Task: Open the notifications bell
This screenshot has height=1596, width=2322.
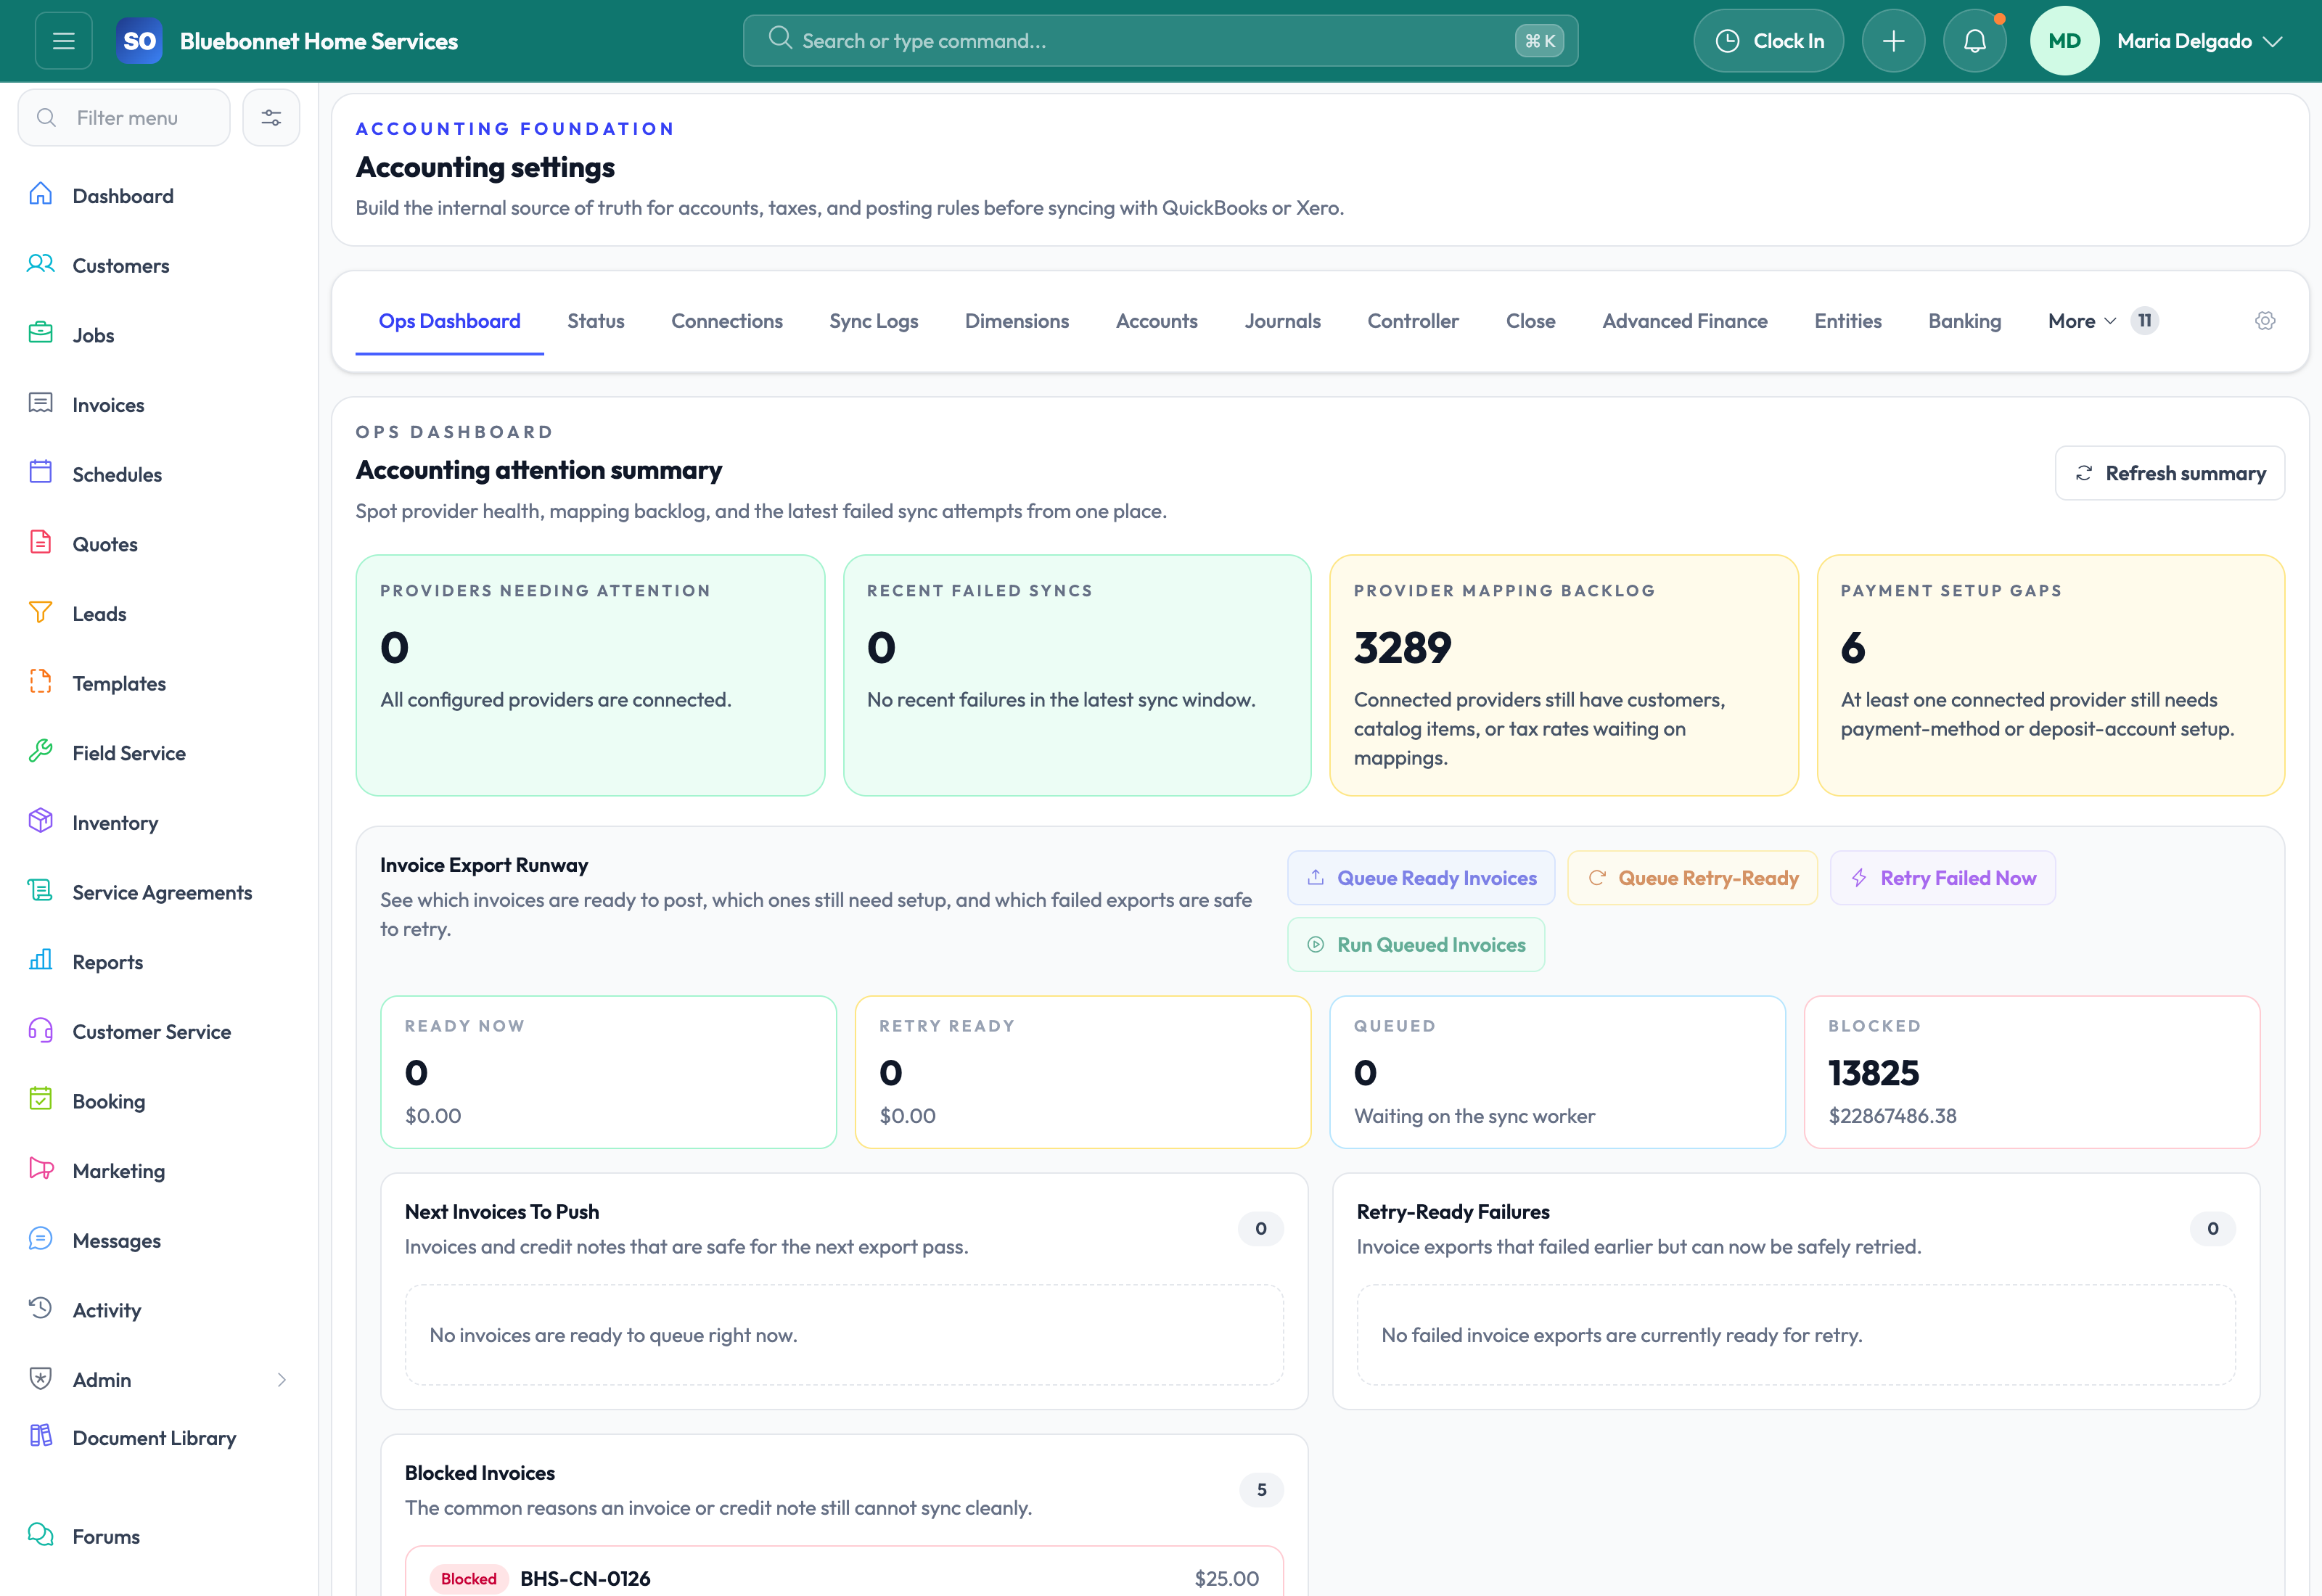Action: tap(1974, 41)
